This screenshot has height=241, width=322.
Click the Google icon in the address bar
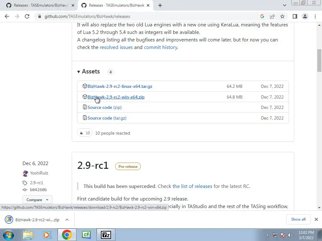(x=262, y=16)
